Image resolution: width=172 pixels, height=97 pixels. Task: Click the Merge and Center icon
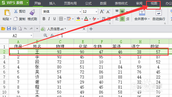(142, 12)
